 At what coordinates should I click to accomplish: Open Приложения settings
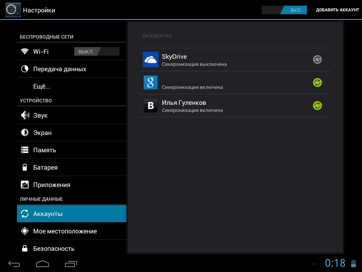tap(71, 185)
